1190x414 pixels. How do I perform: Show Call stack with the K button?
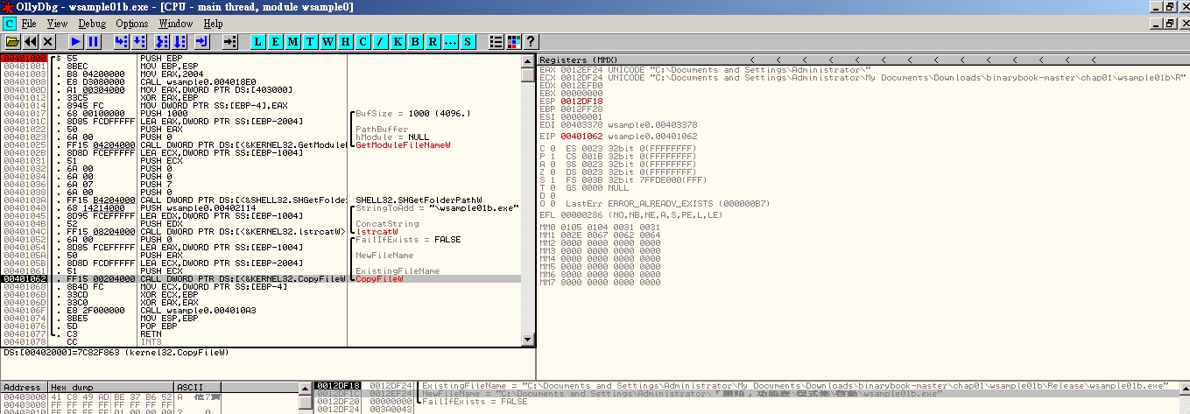pyautogui.click(x=398, y=42)
